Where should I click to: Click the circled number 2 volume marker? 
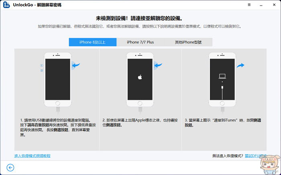pyautogui.click(x=42, y=70)
